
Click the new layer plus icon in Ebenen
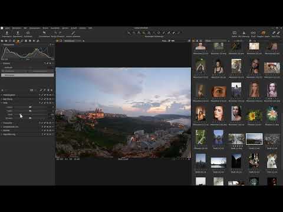click(x=2, y=90)
